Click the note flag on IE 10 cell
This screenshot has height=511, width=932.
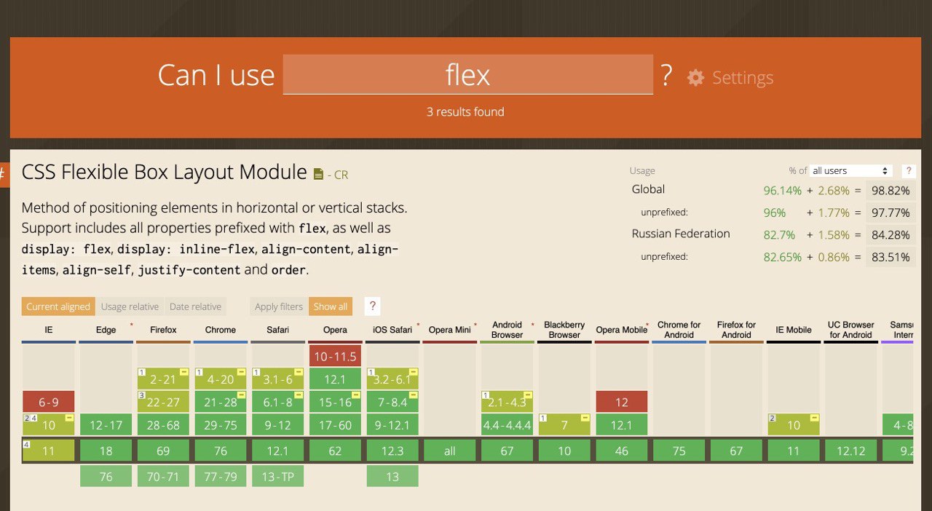(70, 418)
